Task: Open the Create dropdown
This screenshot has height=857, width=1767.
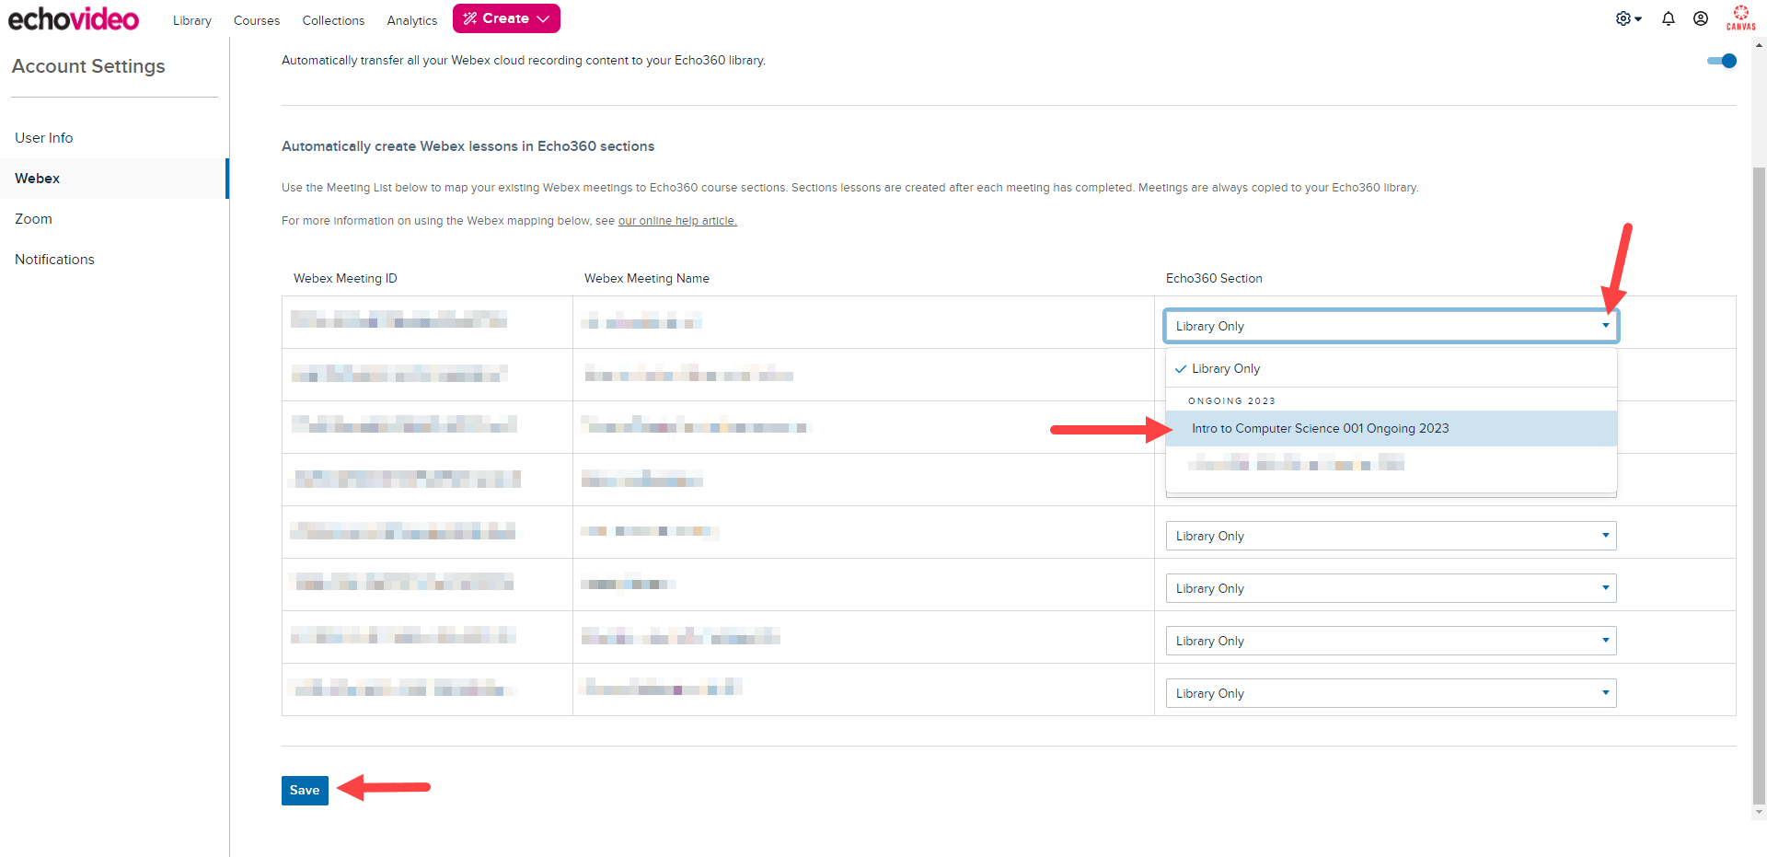Action: click(x=506, y=18)
